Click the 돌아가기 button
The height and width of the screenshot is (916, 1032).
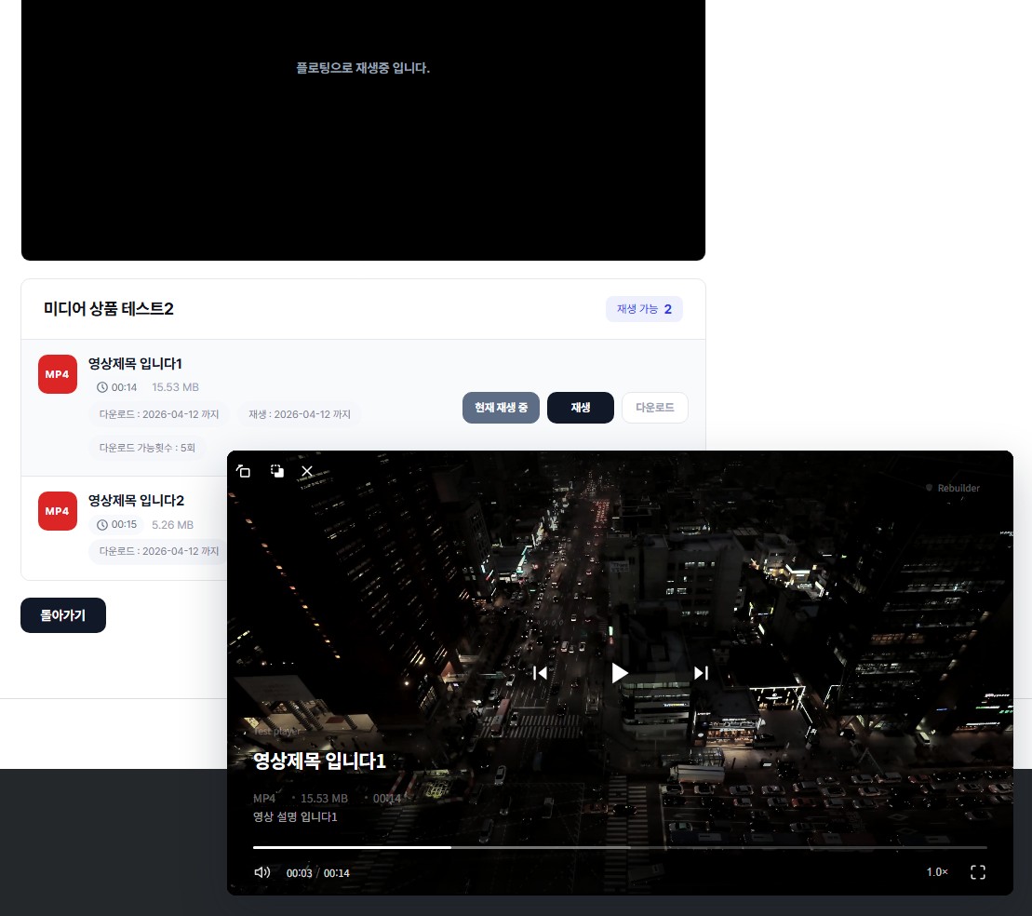[x=63, y=615]
